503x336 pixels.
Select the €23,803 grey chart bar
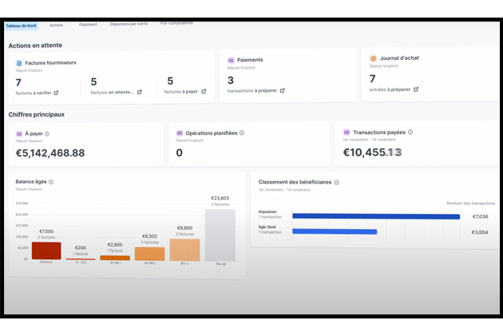(220, 235)
